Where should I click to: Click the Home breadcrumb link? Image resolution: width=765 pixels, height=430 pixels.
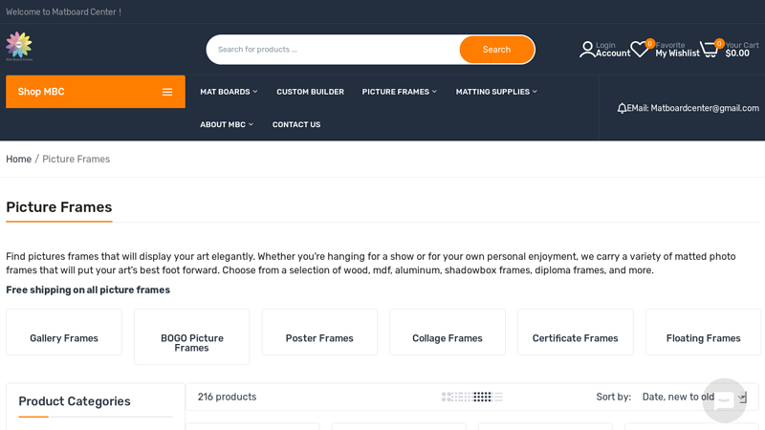pos(18,160)
